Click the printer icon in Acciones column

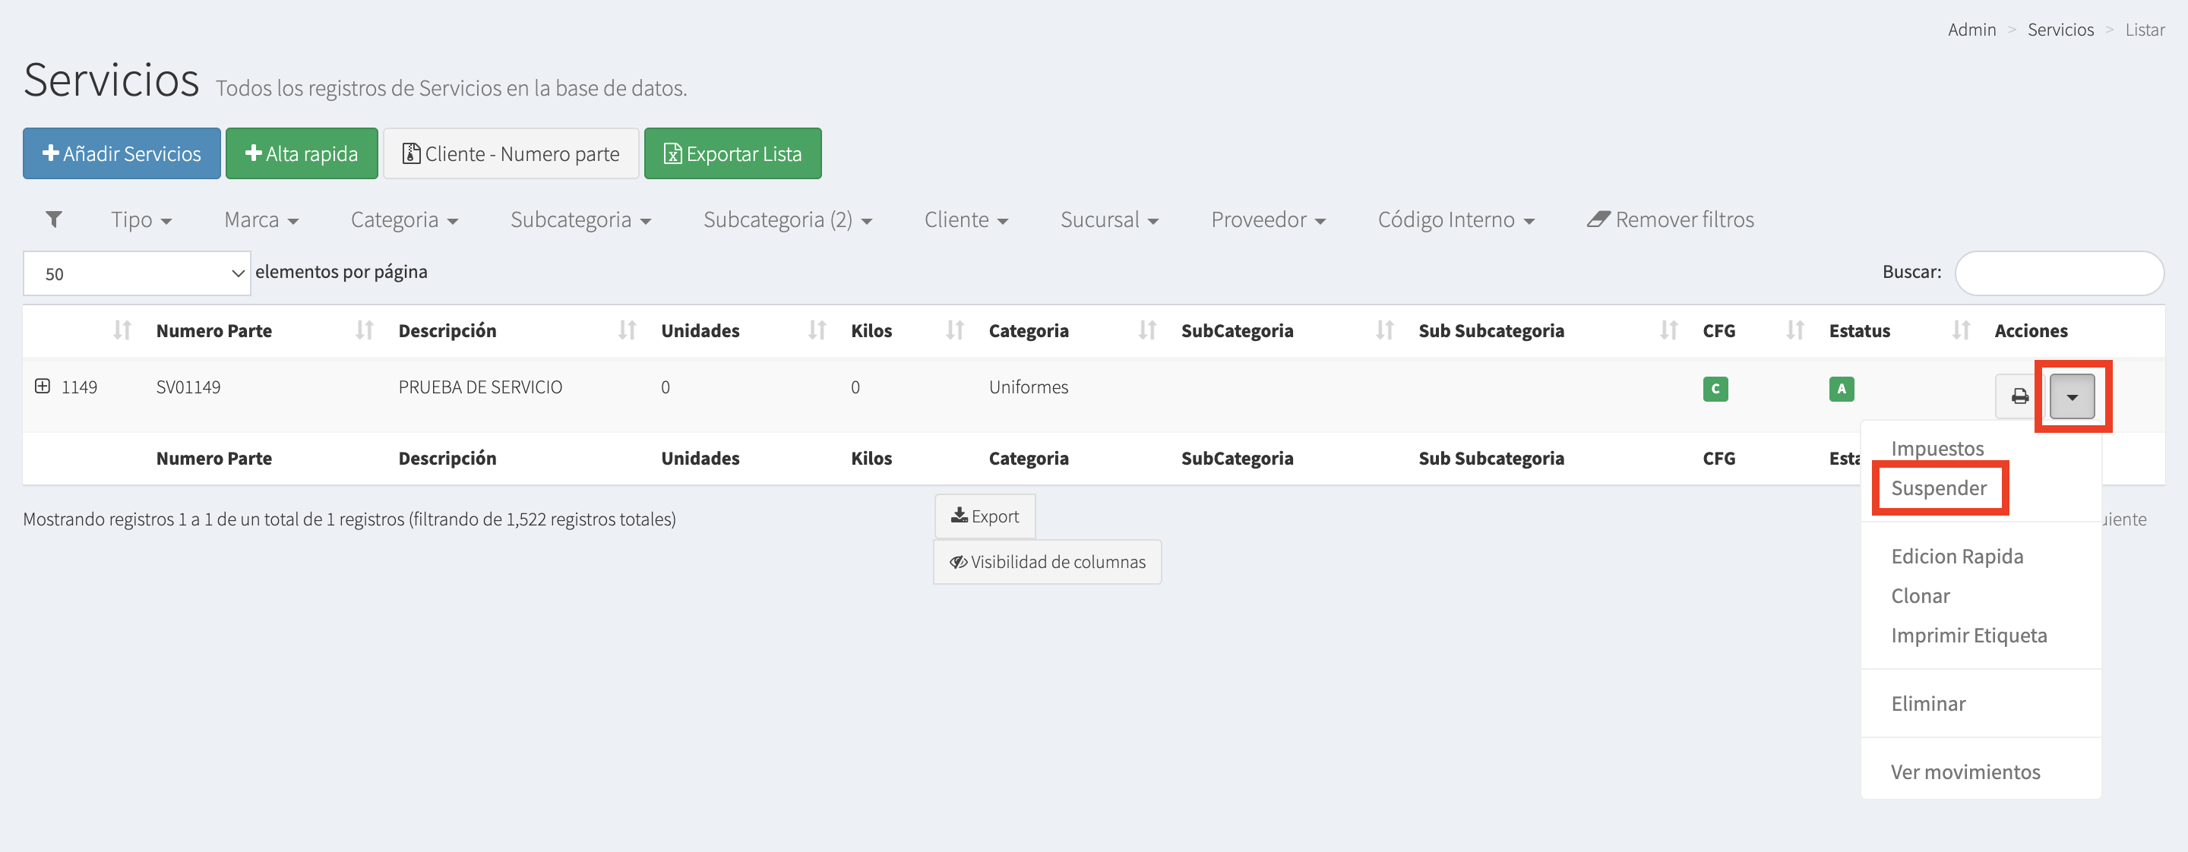pyautogui.click(x=2019, y=396)
